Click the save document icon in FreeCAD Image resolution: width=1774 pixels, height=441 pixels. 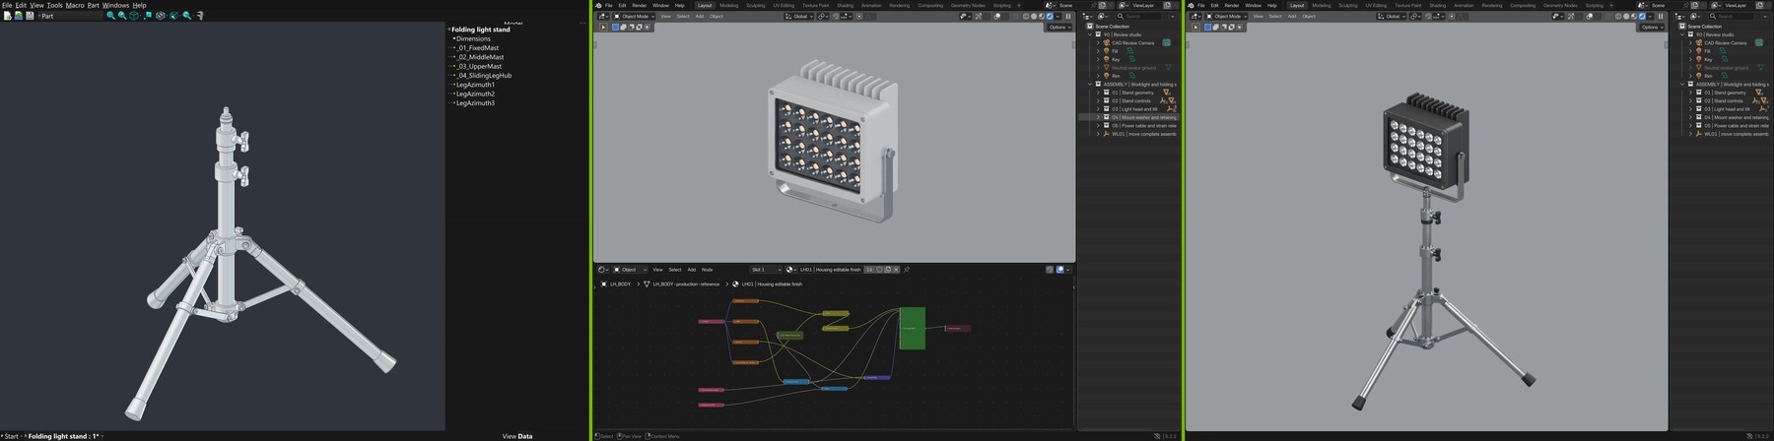[x=30, y=16]
